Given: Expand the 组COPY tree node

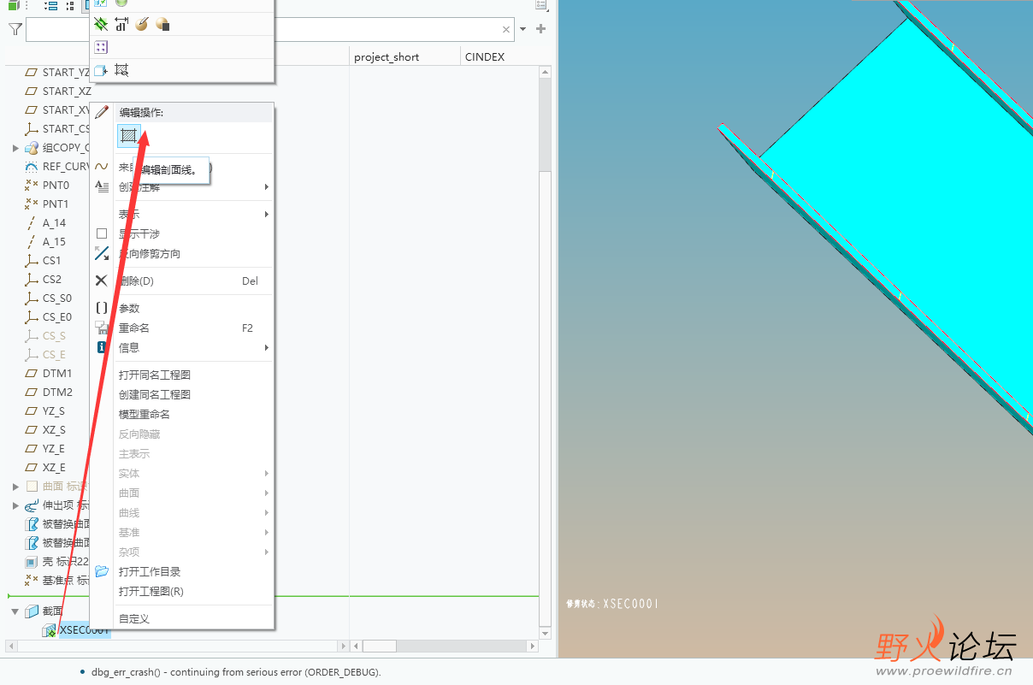Looking at the screenshot, I should coord(15,148).
